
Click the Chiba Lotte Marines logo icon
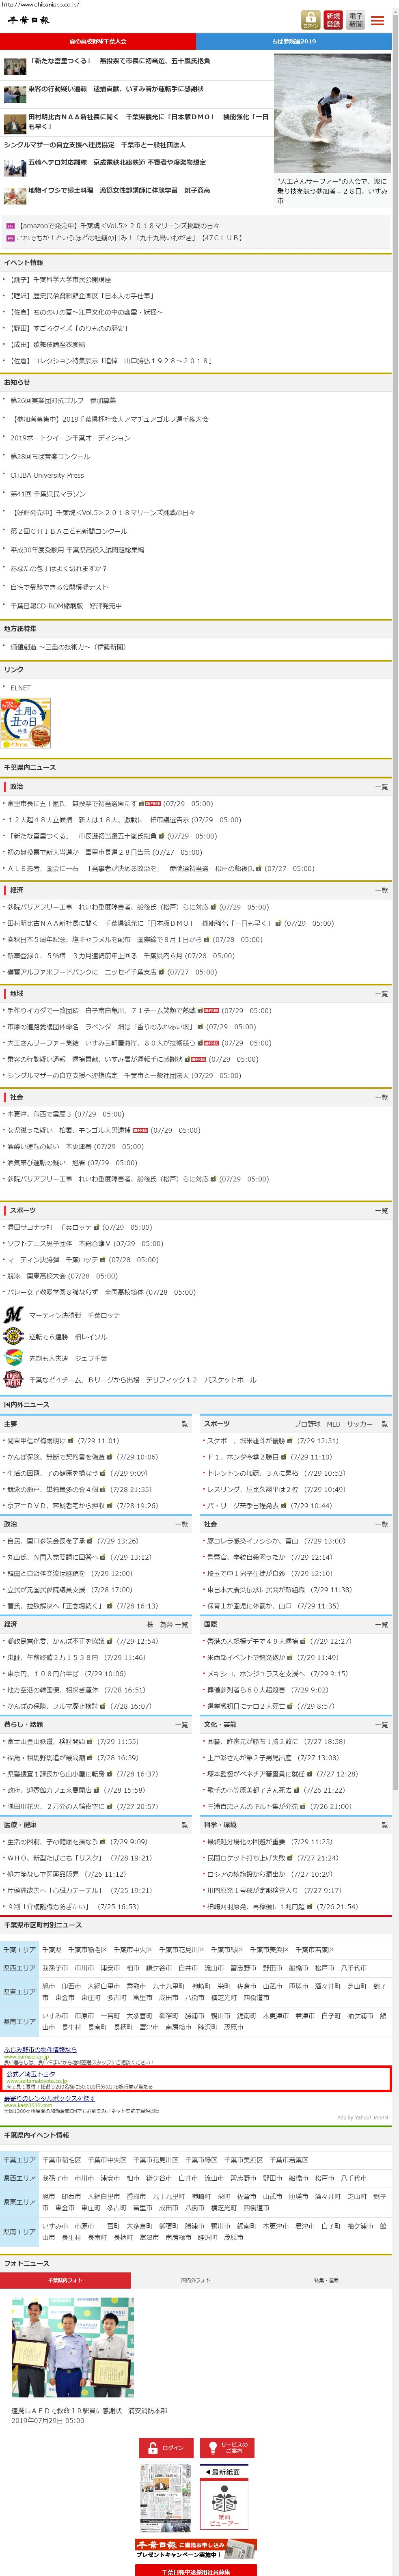pos(13,1314)
